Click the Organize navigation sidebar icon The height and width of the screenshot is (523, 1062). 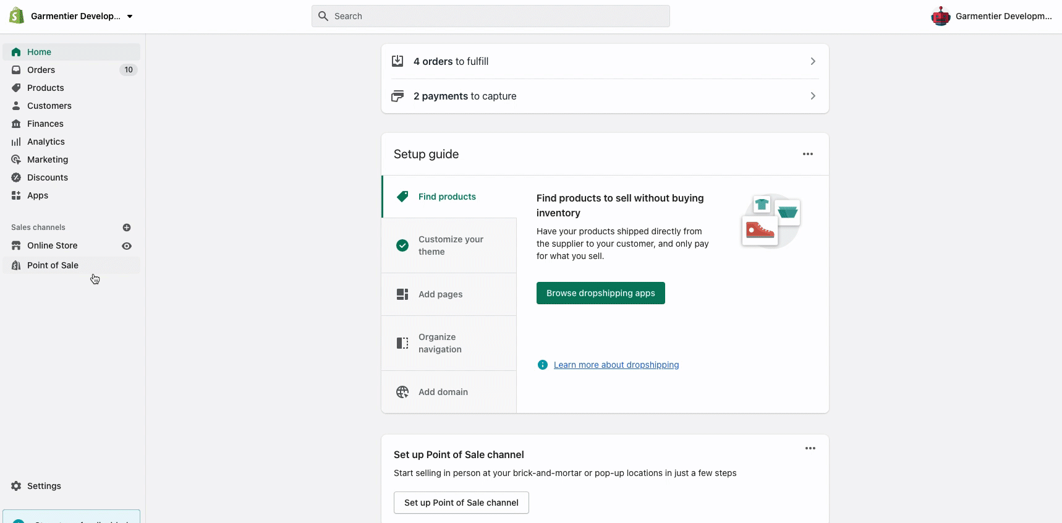pos(402,343)
